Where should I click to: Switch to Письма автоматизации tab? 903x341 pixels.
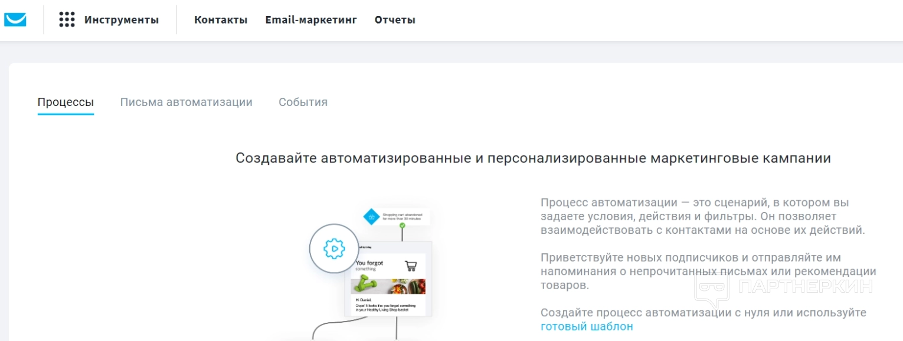(x=187, y=102)
